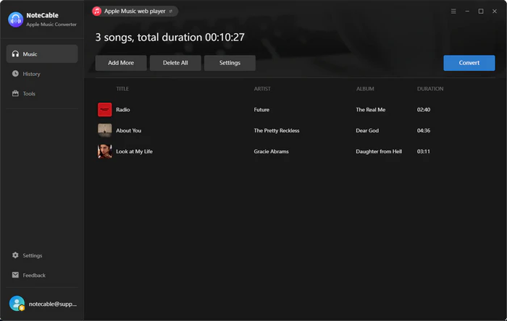Select Radio album cover thumbnail
The width and height of the screenshot is (507, 321).
[x=105, y=110]
